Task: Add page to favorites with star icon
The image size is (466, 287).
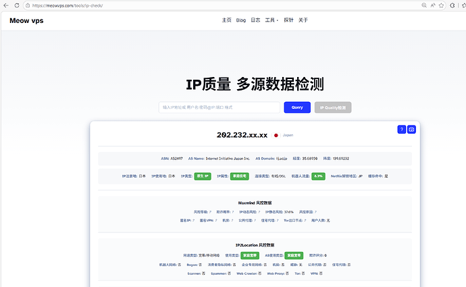Action: pyautogui.click(x=441, y=5)
